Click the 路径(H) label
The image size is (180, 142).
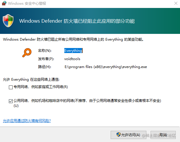pos(45,67)
